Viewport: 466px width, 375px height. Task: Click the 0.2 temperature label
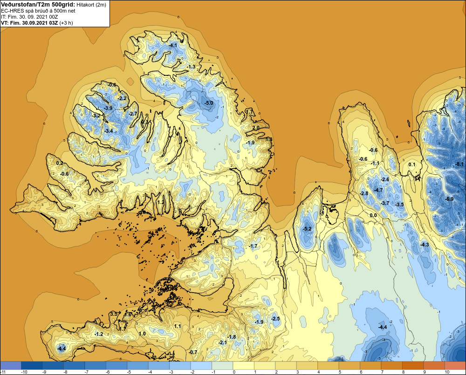(x=60, y=163)
